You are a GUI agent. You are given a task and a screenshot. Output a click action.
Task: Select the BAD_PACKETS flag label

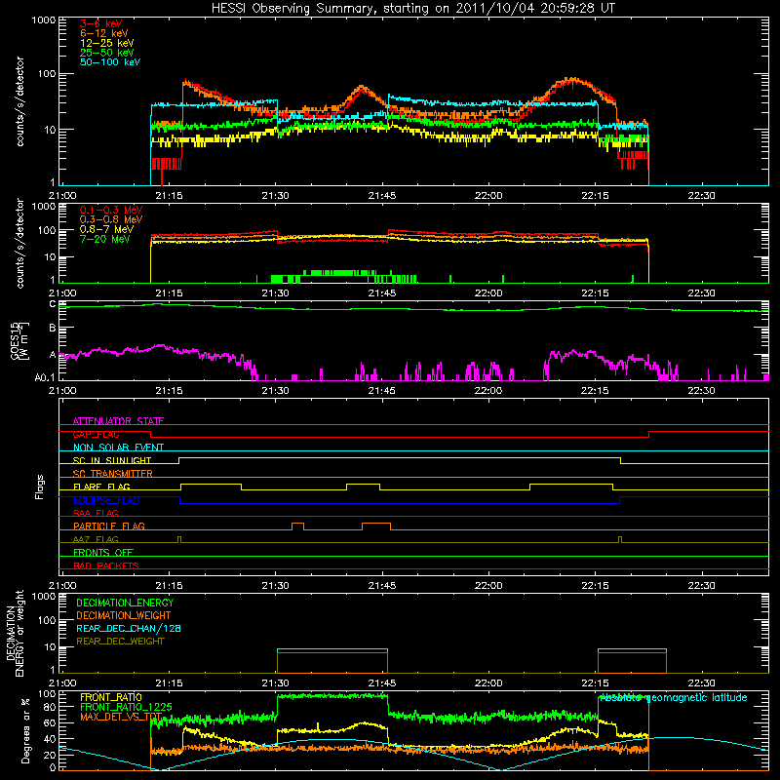[106, 565]
